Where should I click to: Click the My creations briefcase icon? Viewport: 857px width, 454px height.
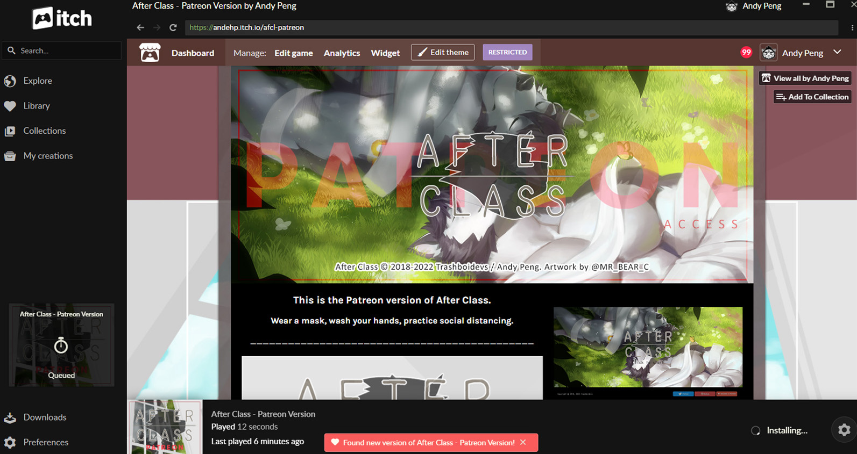pyautogui.click(x=10, y=156)
